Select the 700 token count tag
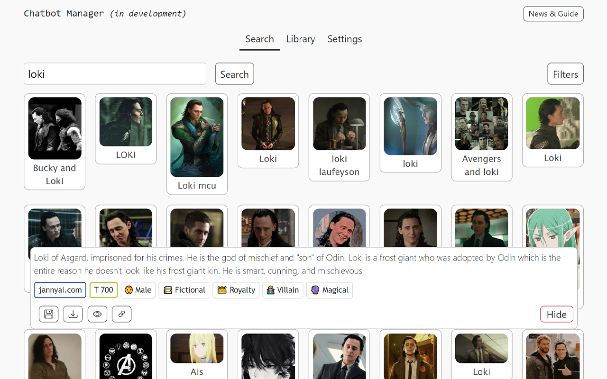The height and width of the screenshot is (379, 607). point(103,290)
